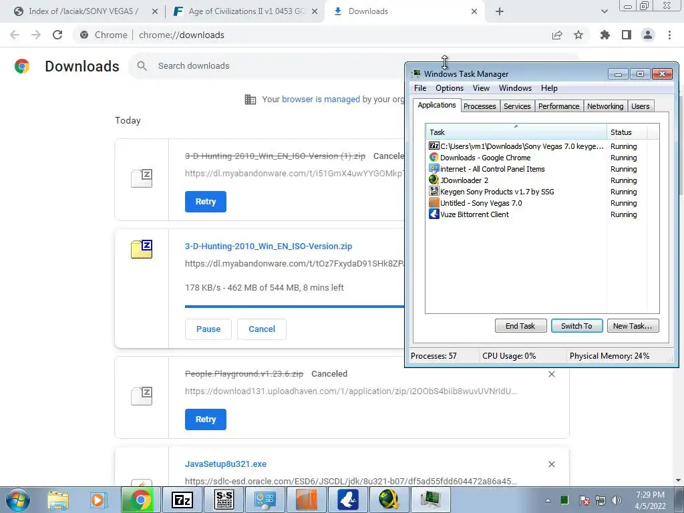This screenshot has width=684, height=513.
Task: Select Downloads - Google Chrome task
Action: pyautogui.click(x=536, y=158)
